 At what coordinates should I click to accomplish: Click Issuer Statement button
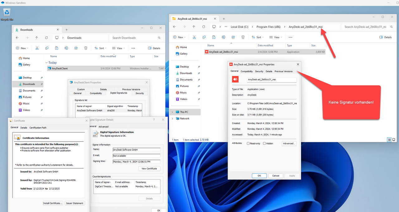(75, 203)
